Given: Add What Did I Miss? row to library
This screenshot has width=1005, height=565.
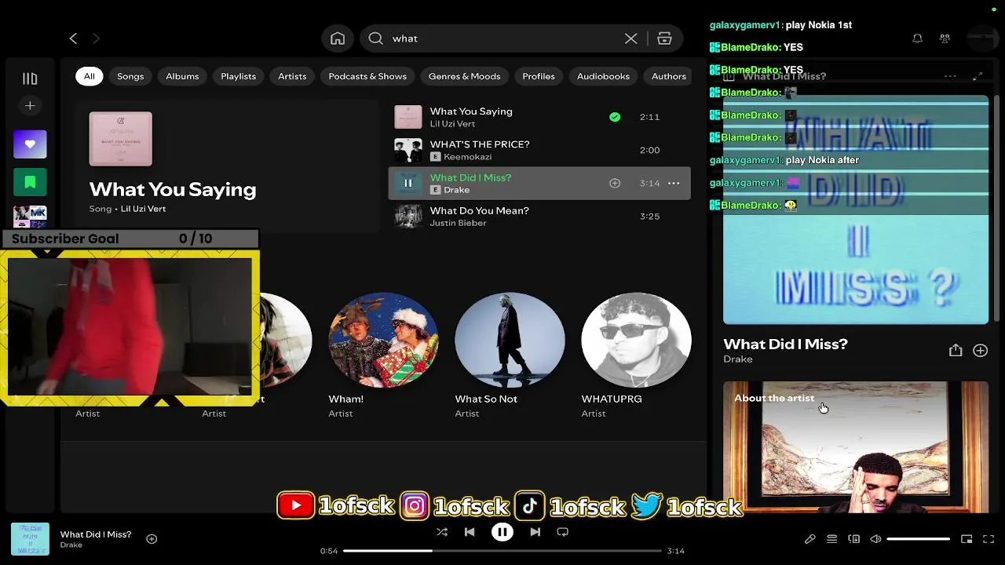Looking at the screenshot, I should coord(615,183).
